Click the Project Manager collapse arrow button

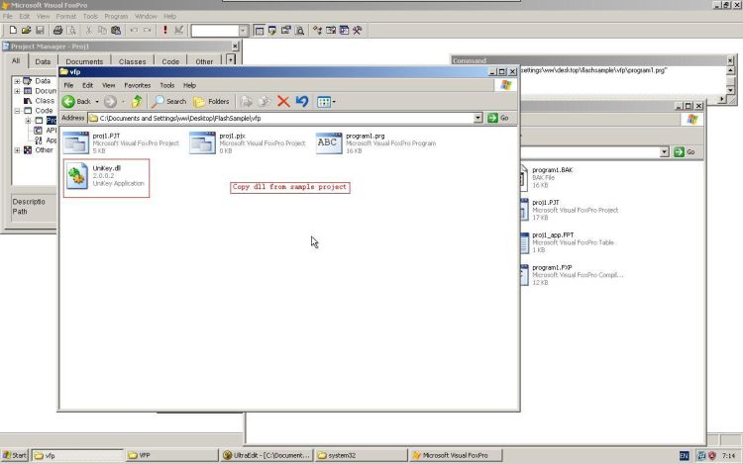[x=230, y=60]
